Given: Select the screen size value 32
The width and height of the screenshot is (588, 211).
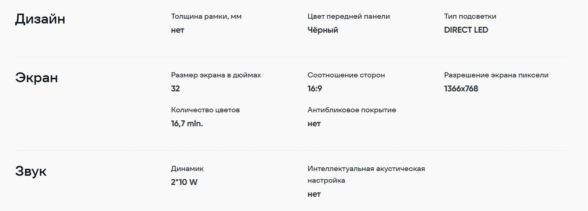Looking at the screenshot, I should 175,89.
